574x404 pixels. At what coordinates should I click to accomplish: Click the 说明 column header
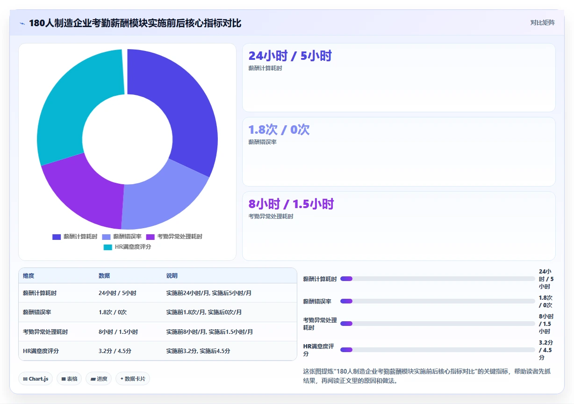click(172, 276)
